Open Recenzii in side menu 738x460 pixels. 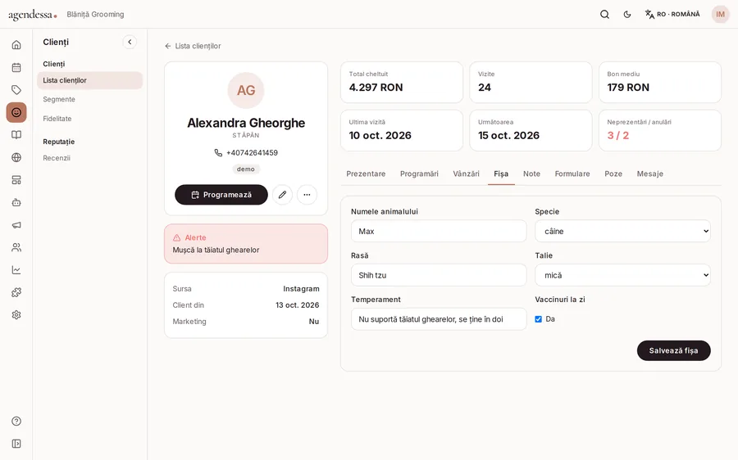(x=57, y=158)
